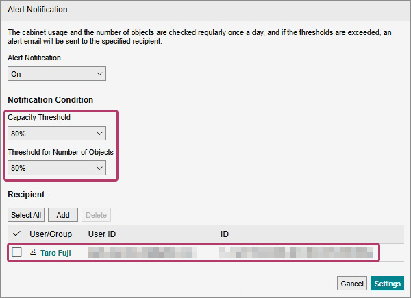Click the ID column header

(x=225, y=234)
